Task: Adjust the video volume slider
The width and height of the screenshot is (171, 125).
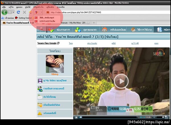Action: 160,117
